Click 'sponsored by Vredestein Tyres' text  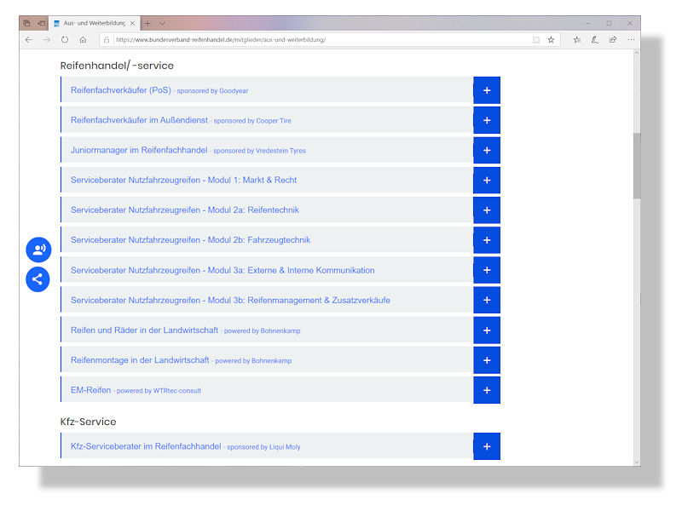coord(259,152)
